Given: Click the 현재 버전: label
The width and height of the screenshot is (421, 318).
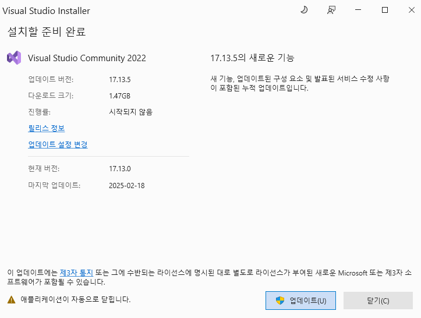Looking at the screenshot, I should 44,168.
